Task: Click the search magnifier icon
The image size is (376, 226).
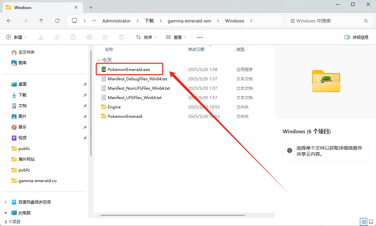Action: point(366,21)
